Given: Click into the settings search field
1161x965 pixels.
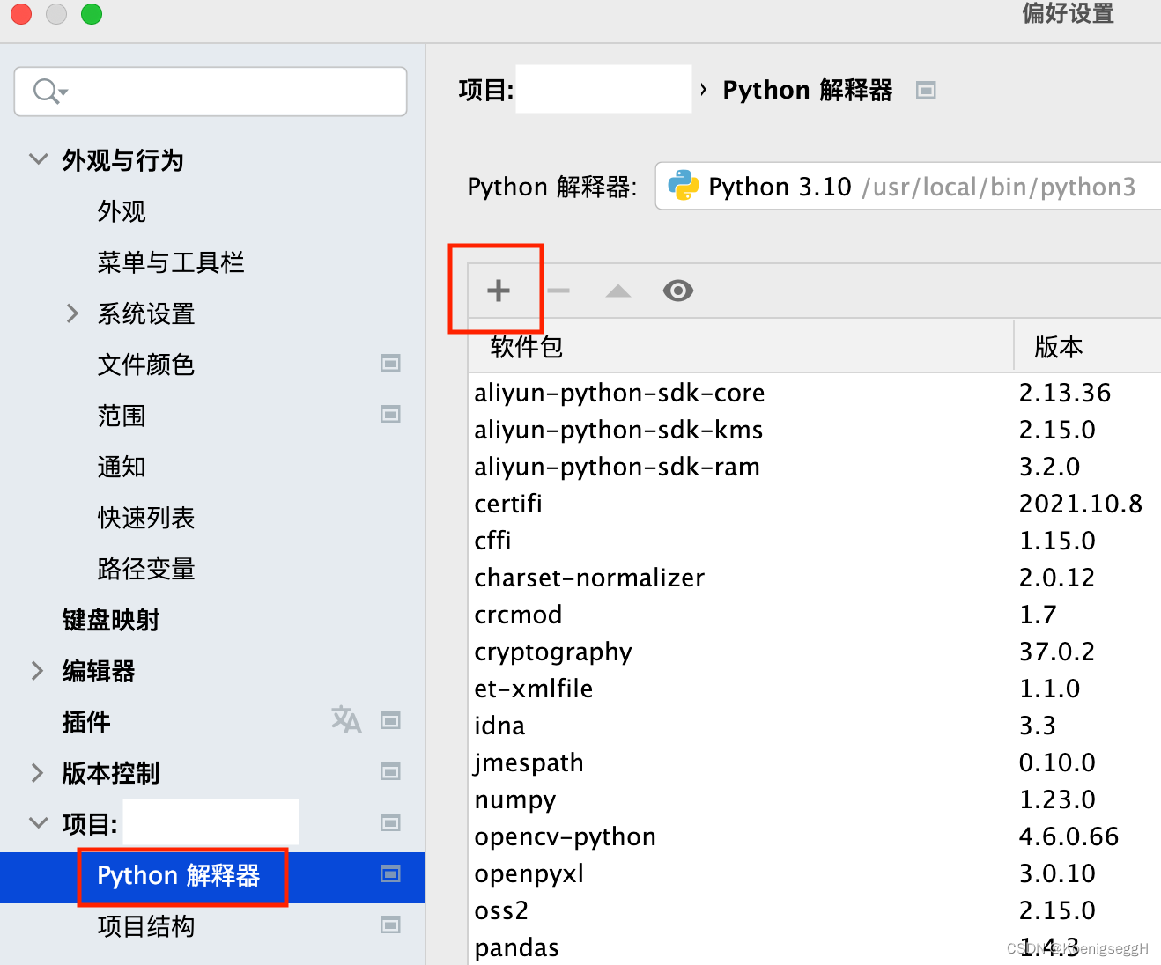Looking at the screenshot, I should 211,91.
